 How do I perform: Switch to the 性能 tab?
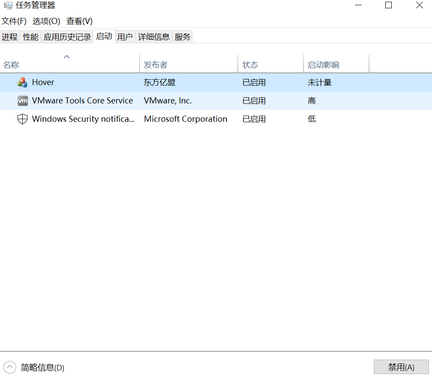pyautogui.click(x=31, y=37)
